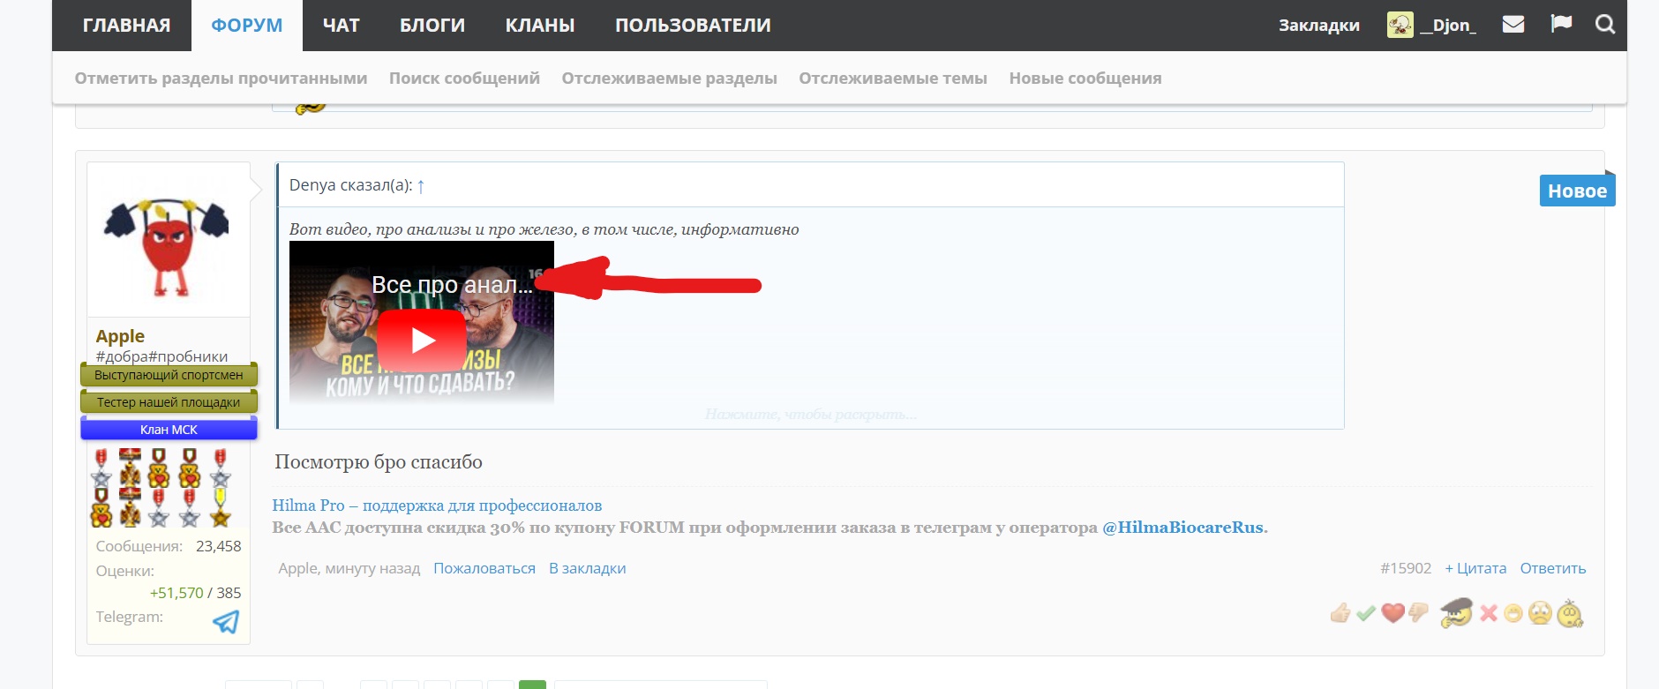Expand the collapsed quote from Denya
This screenshot has height=689, width=1659.
point(810,415)
